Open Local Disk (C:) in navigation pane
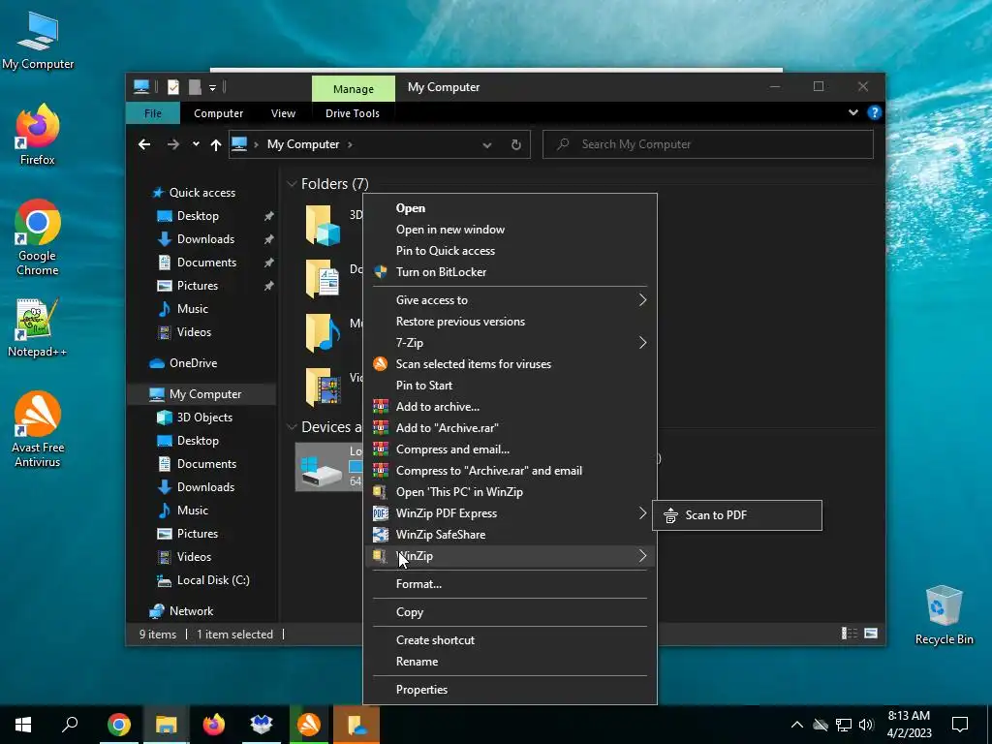This screenshot has width=992, height=744. [x=213, y=580]
